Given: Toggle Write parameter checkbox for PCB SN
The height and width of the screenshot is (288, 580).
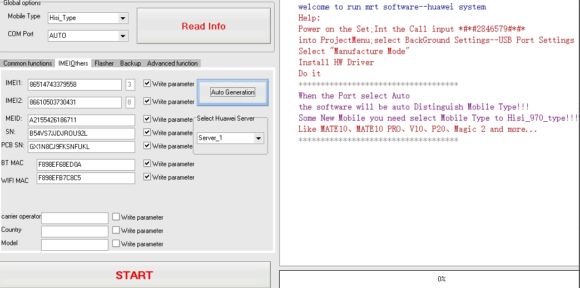Looking at the screenshot, I should [x=147, y=146].
